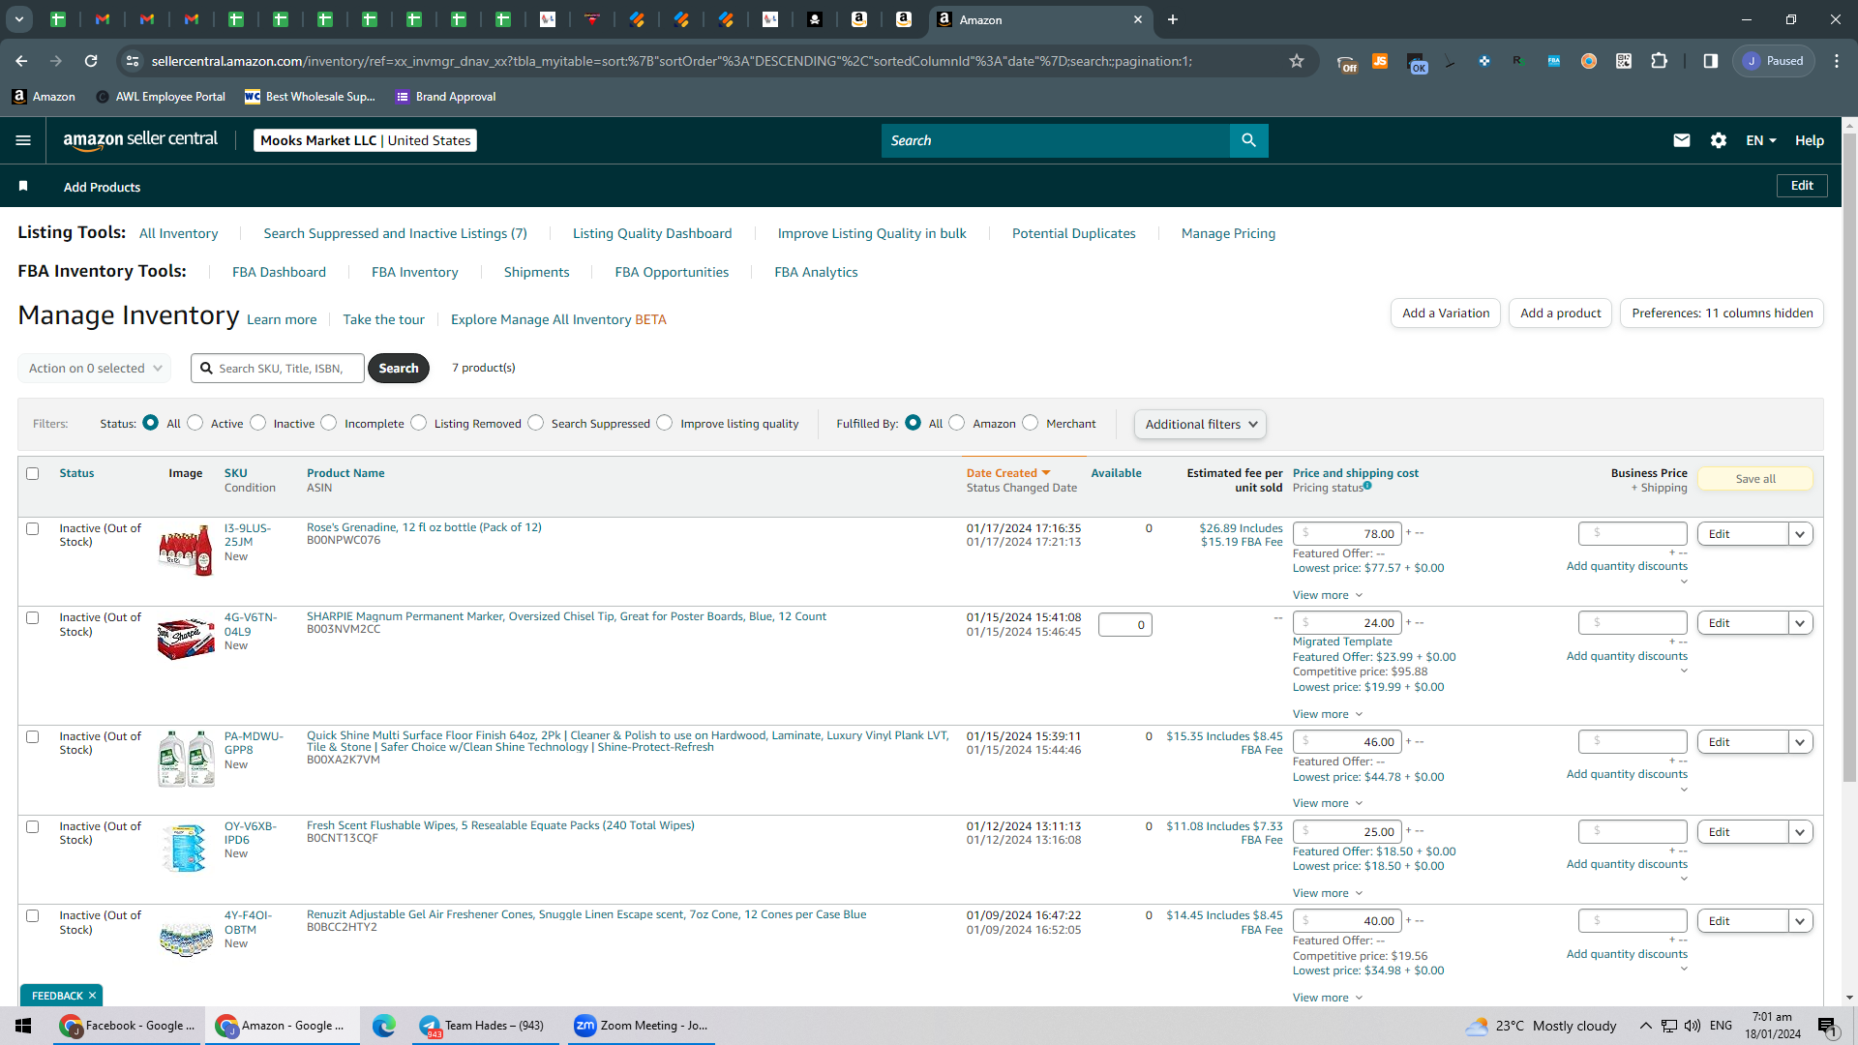The width and height of the screenshot is (1858, 1045).
Task: Open the browser extensions puzzle icon
Action: (x=1659, y=61)
